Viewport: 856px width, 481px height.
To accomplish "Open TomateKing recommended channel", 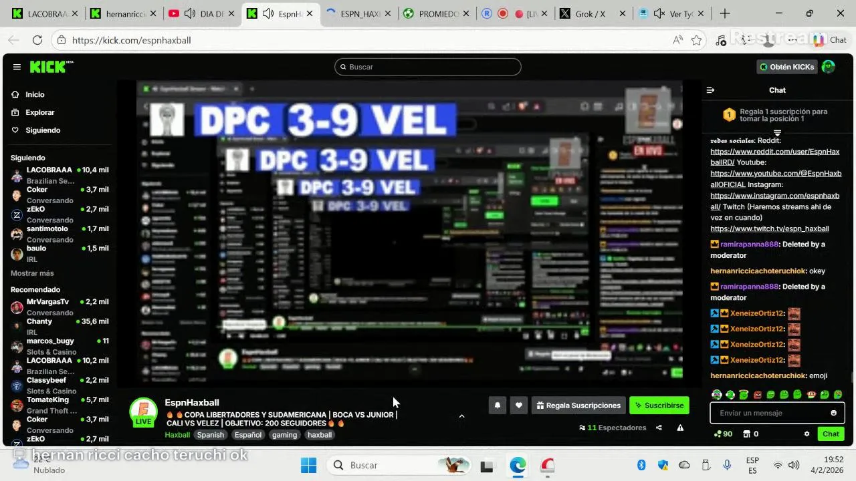I will [x=60, y=405].
